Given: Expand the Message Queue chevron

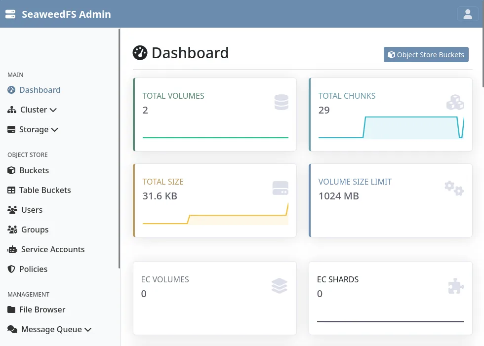Looking at the screenshot, I should tap(88, 330).
